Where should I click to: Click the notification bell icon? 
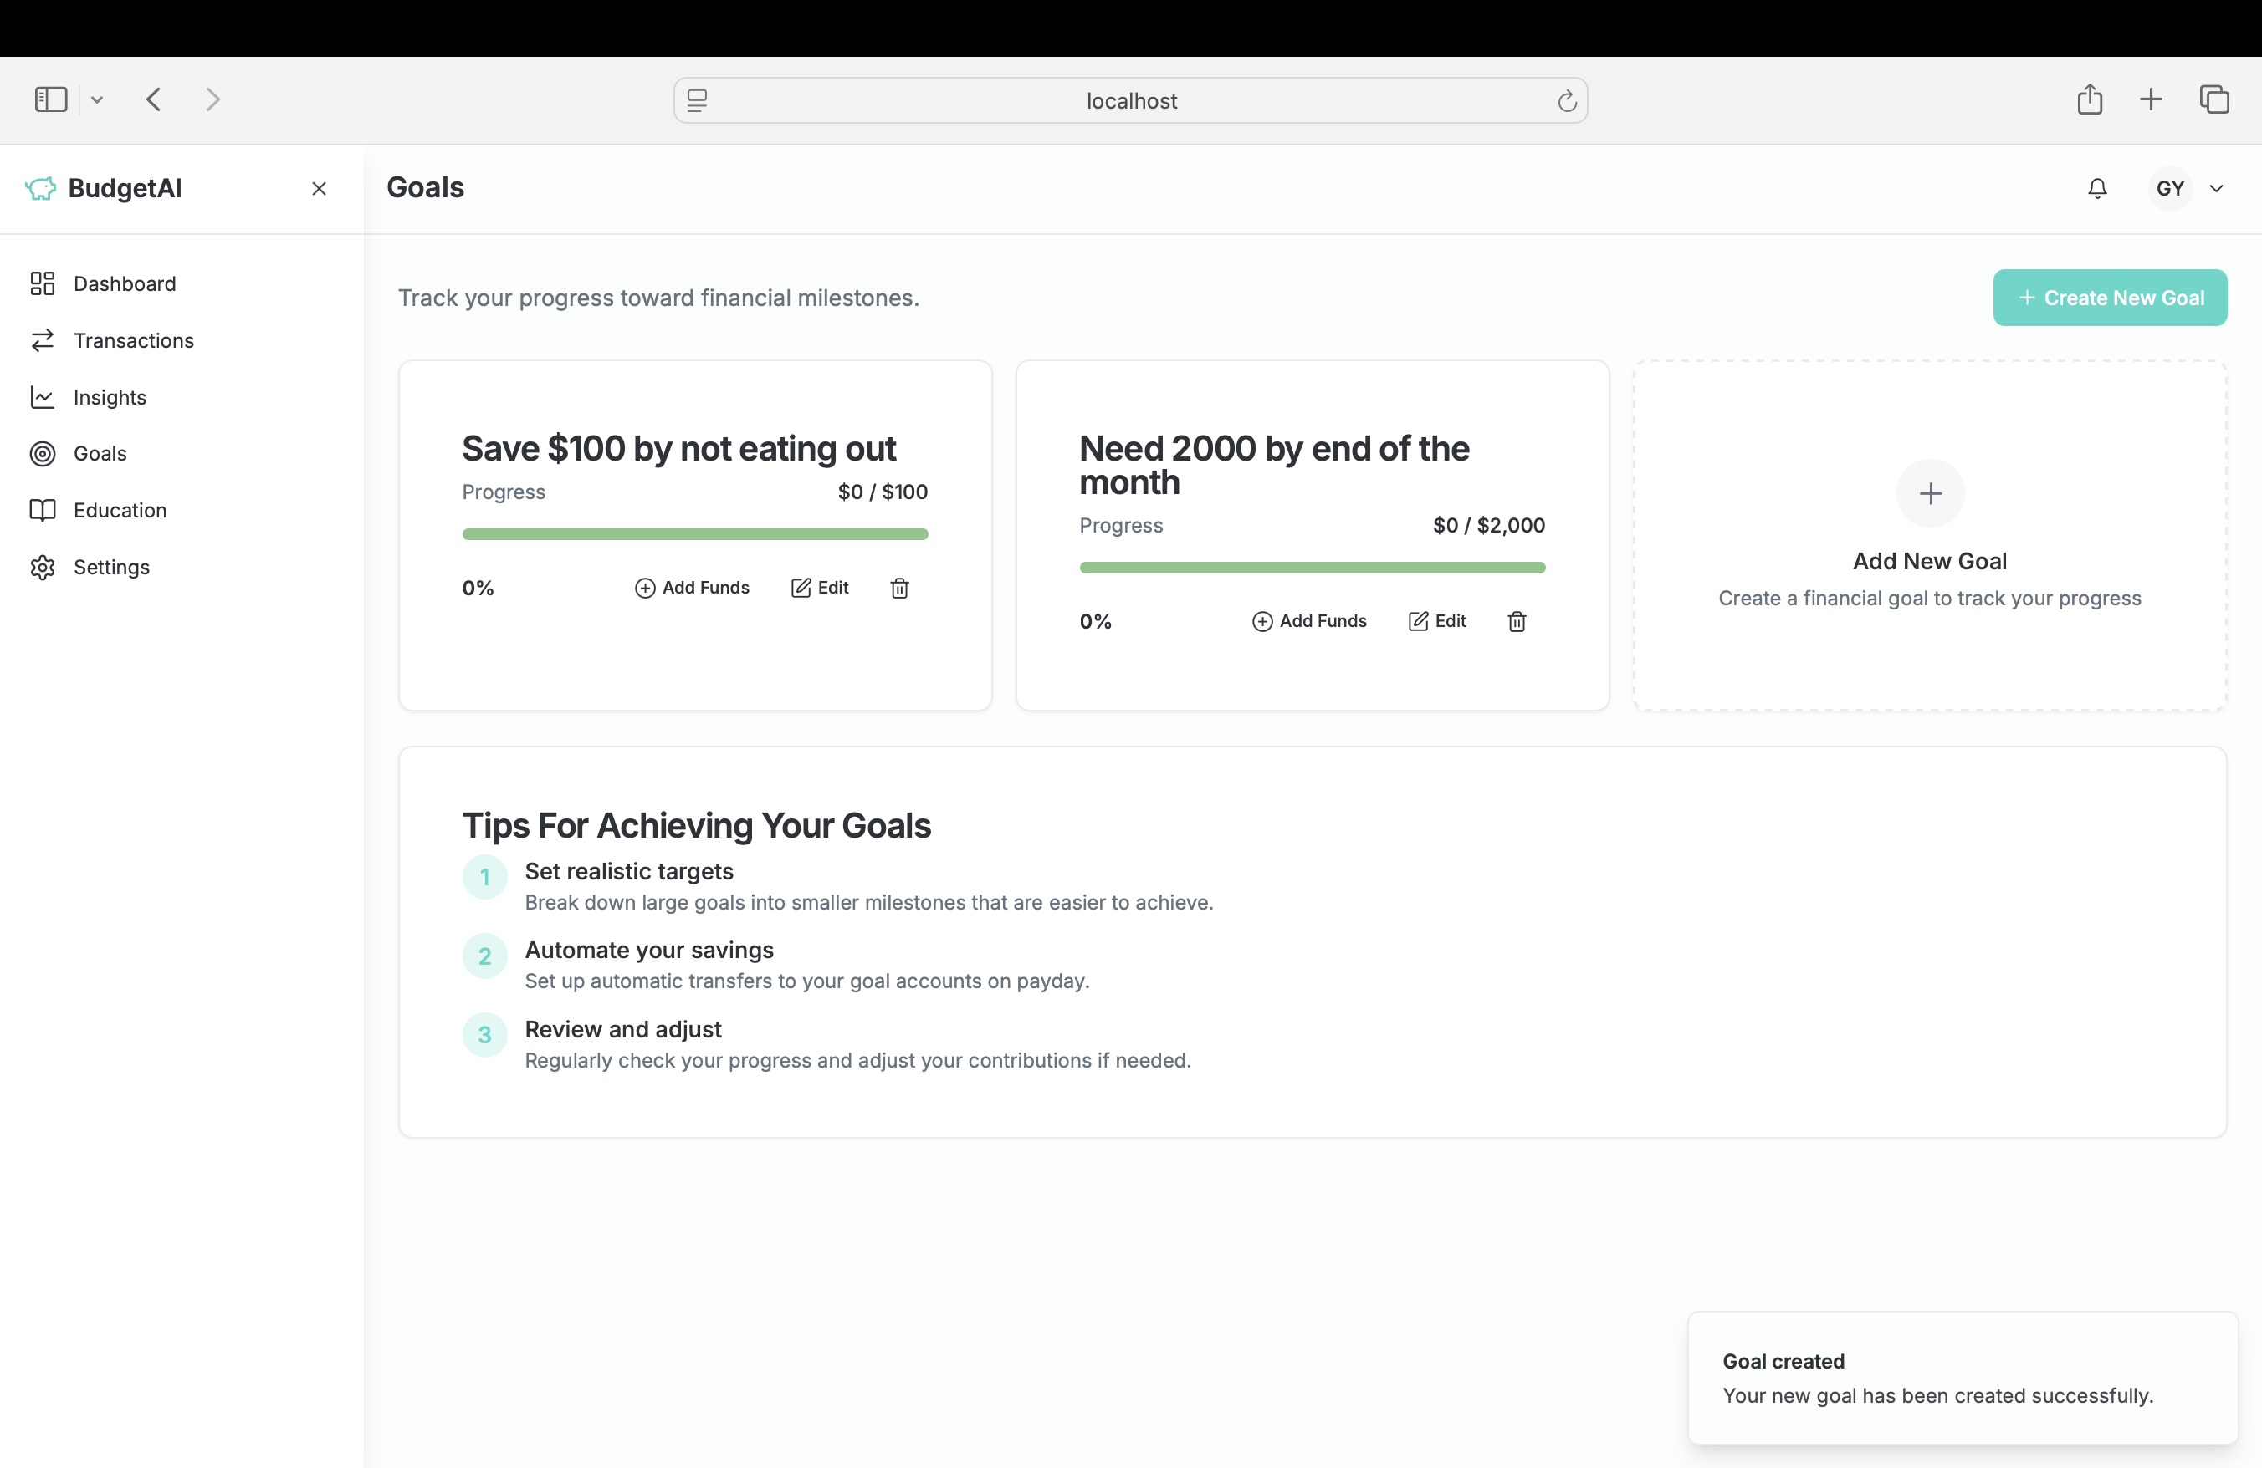[x=2096, y=188]
